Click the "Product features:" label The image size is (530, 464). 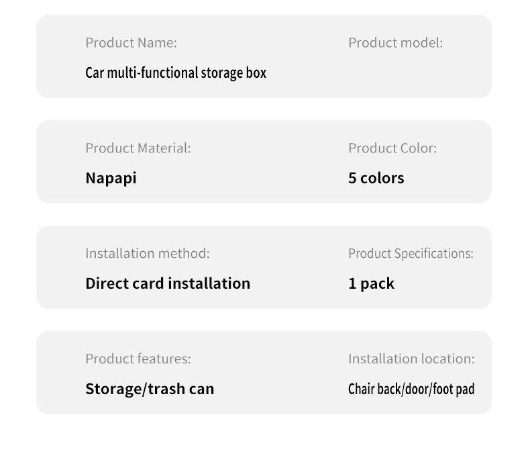(138, 359)
